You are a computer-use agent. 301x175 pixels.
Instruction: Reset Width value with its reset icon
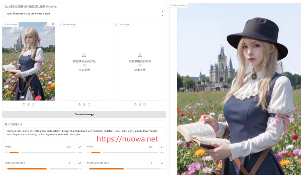tap(162, 147)
